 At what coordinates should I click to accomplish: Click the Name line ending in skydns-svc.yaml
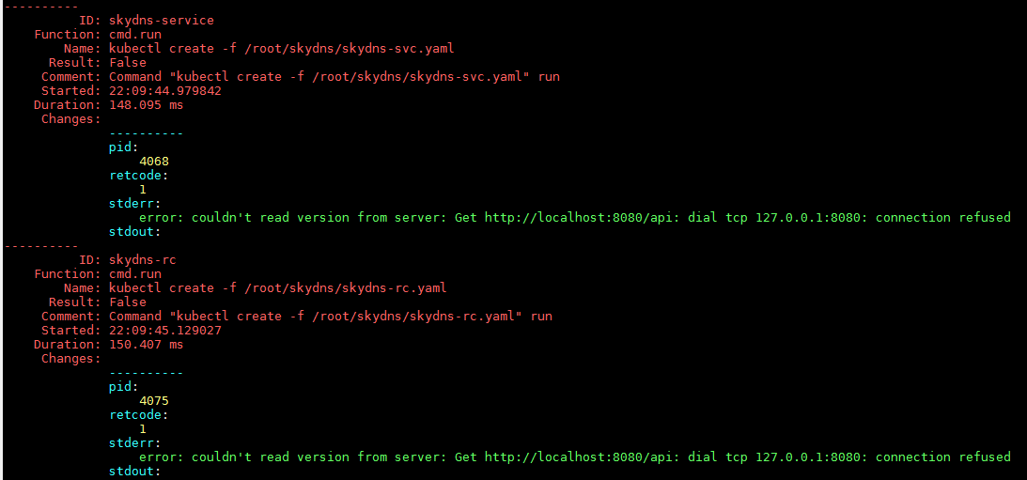(x=282, y=48)
